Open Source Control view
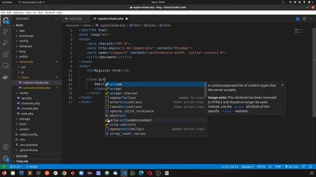This screenshot has height=177, width=316. pos(5,31)
